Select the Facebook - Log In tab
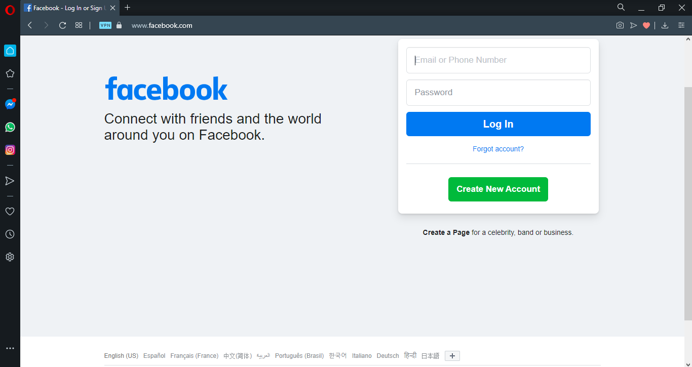The height and width of the screenshot is (367, 692). 70,8
